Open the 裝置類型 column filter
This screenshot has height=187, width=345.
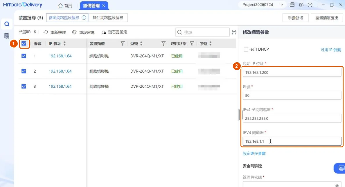click(123, 44)
